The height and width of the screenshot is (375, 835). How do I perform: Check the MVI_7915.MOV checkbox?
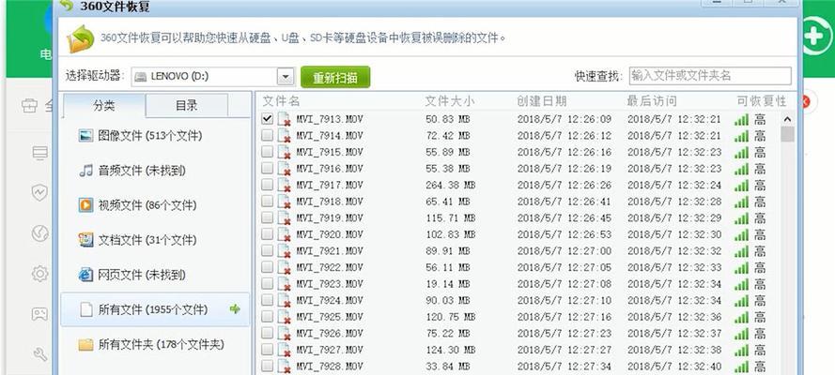click(x=268, y=152)
